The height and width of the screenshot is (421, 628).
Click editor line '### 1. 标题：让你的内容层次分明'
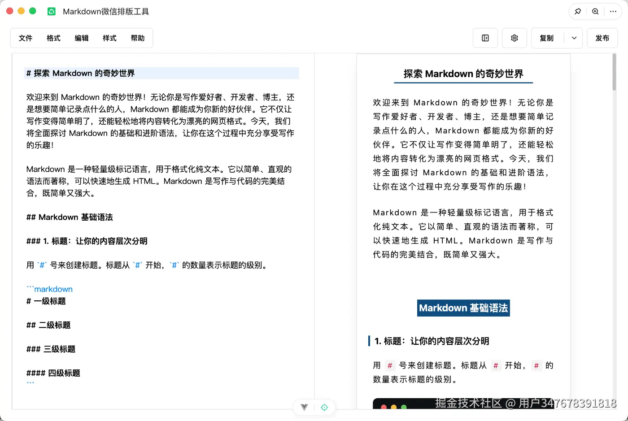coord(87,241)
